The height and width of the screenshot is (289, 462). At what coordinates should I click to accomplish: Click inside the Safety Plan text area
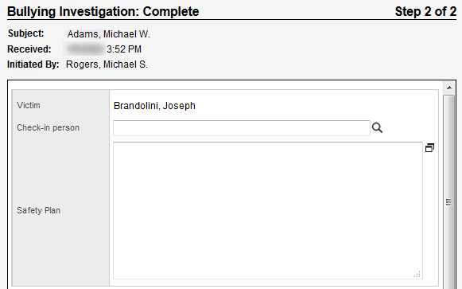coord(268,210)
